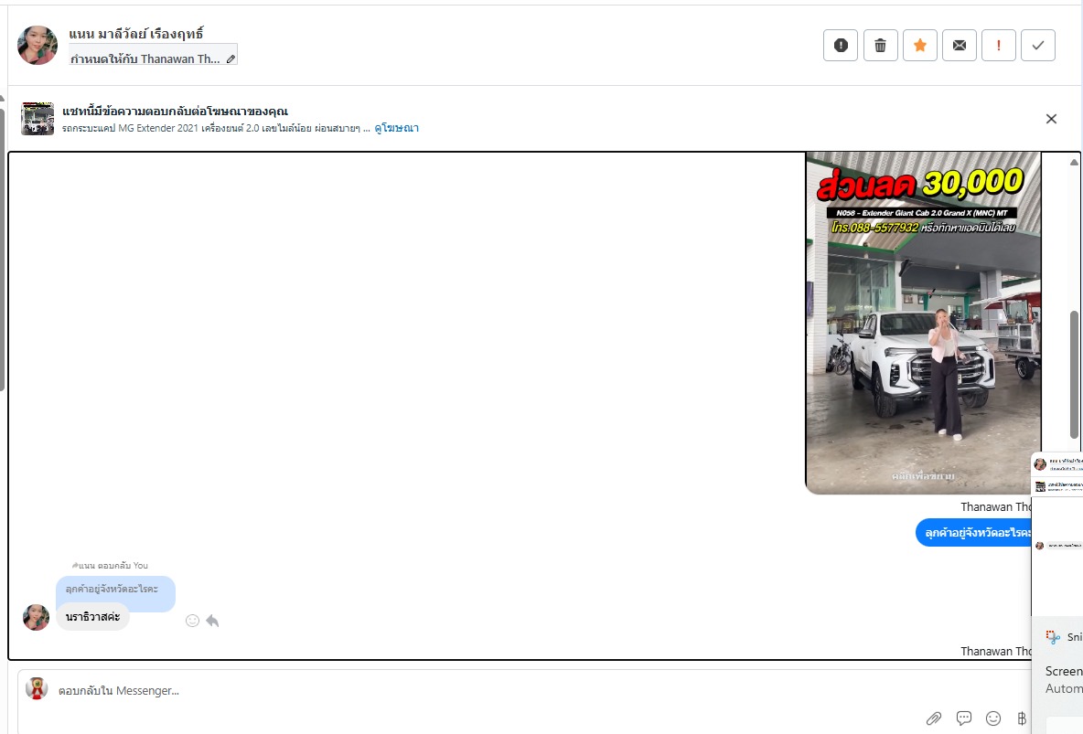Screen dimensions: 1083x734
Task: Flag conversation as priority with red exclamation
Action: tap(999, 46)
